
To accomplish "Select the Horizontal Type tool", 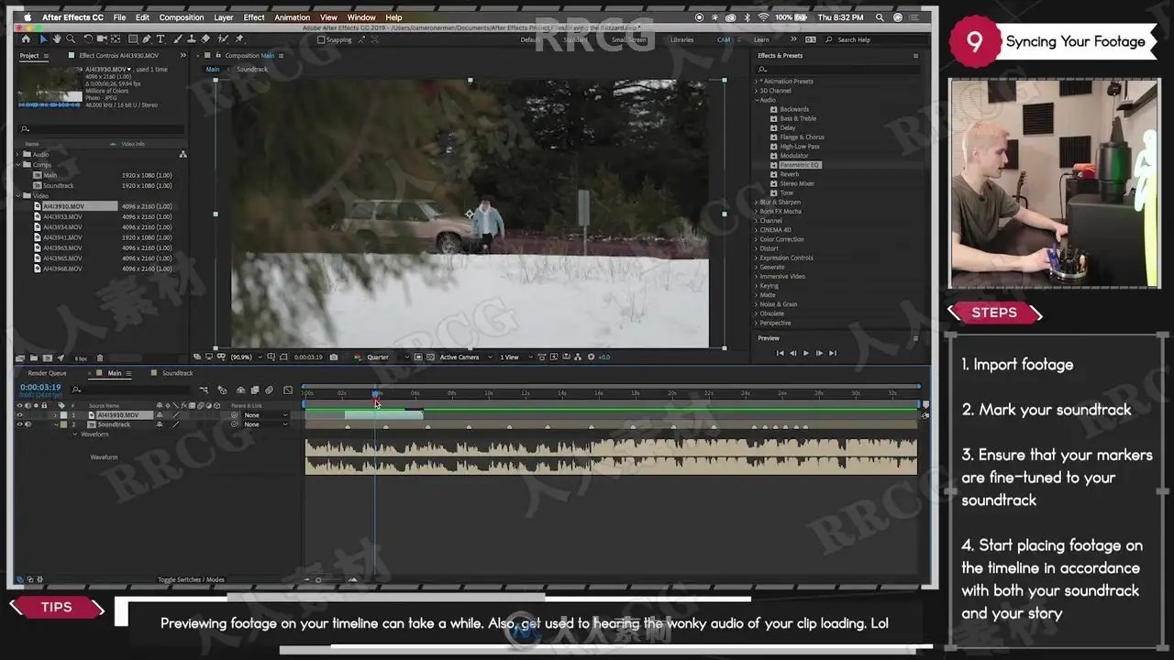I will pyautogui.click(x=161, y=39).
